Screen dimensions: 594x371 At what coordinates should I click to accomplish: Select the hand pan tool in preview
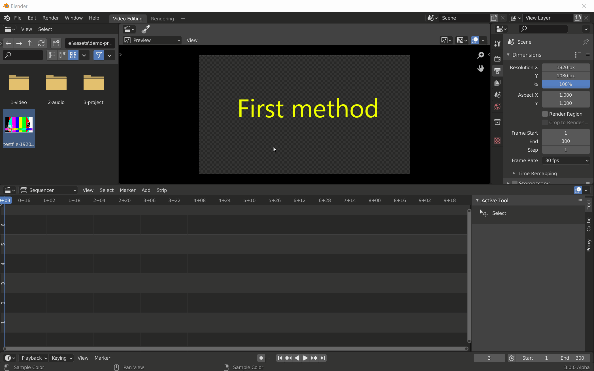click(481, 68)
